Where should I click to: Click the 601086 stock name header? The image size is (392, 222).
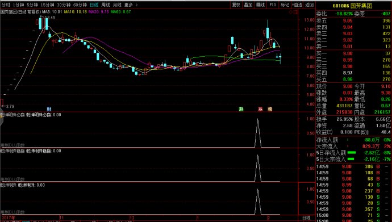[x=352, y=6]
